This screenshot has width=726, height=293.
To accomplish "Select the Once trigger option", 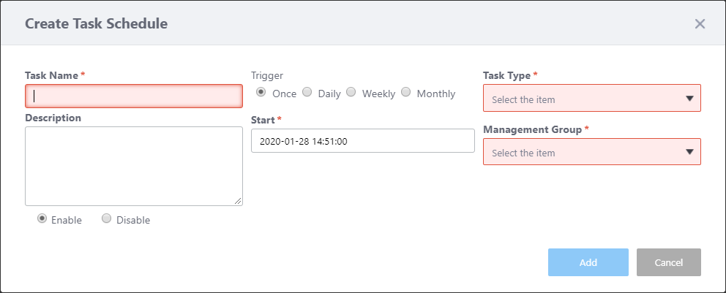I will [x=261, y=93].
